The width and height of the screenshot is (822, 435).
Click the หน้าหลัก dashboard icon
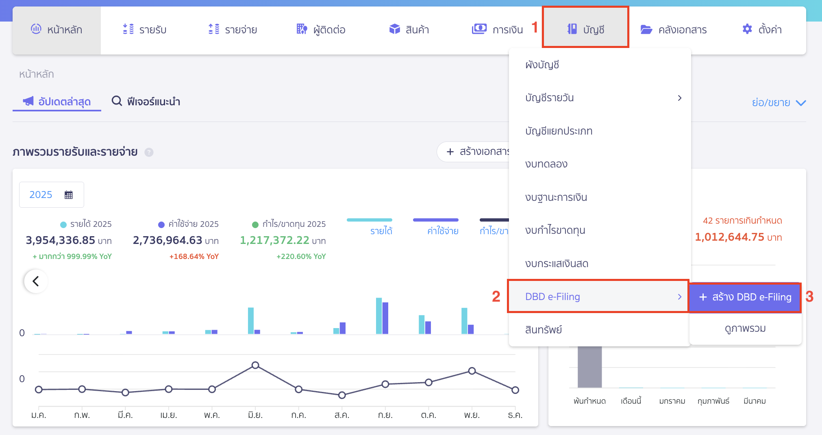click(x=36, y=29)
